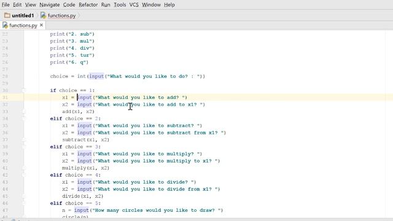The image size is (393, 221).
Task: Collapse the 'elif choice == 4' block
Action: (24, 175)
